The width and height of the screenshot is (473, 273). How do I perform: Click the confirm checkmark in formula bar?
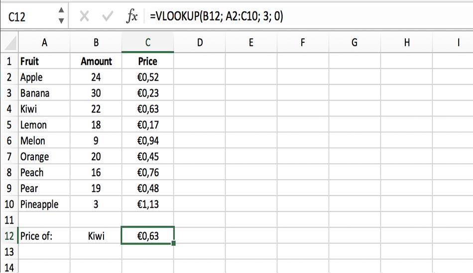(108, 16)
